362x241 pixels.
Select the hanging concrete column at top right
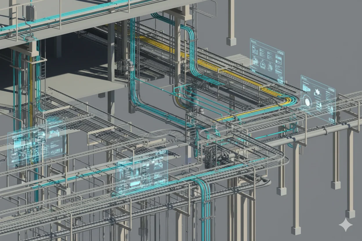point(231,23)
